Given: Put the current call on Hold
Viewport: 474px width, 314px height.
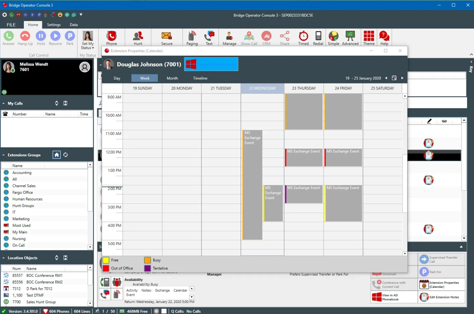Looking at the screenshot, I should pos(41,37).
